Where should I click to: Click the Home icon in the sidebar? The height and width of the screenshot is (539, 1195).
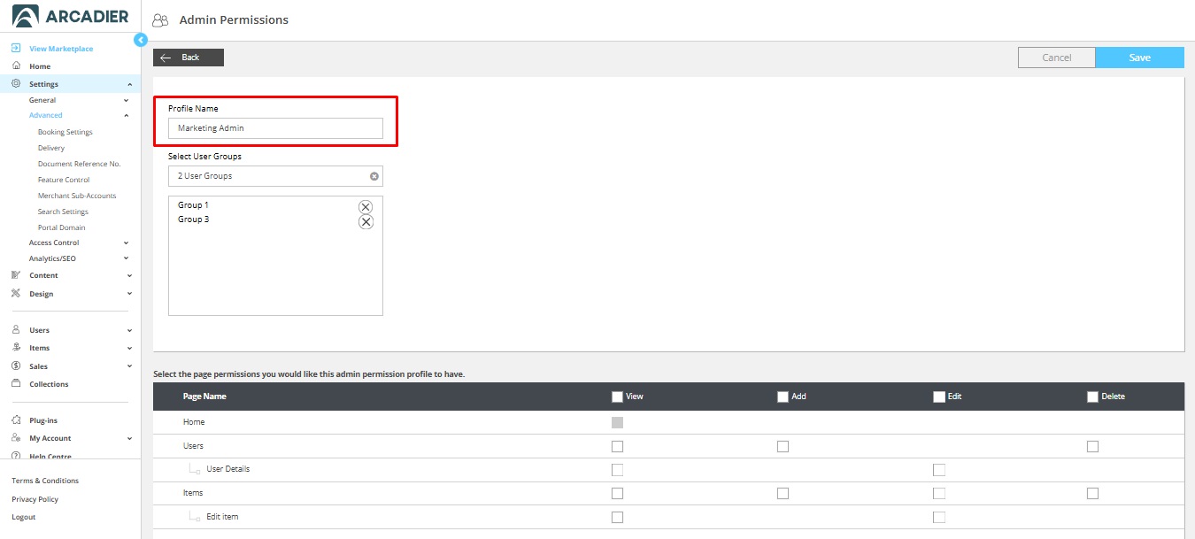point(16,66)
